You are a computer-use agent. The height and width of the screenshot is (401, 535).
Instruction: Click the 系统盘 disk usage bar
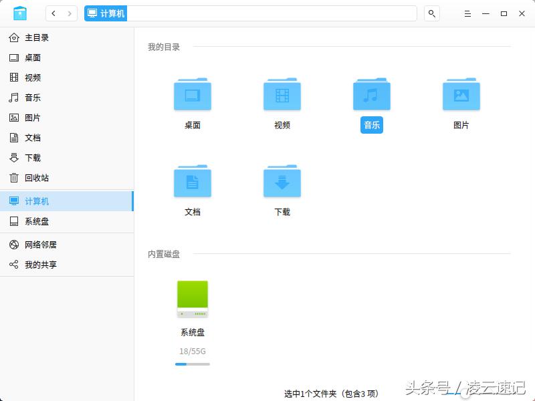click(x=193, y=364)
